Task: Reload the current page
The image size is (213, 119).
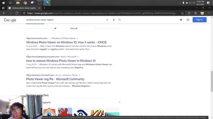Action: [17, 13]
